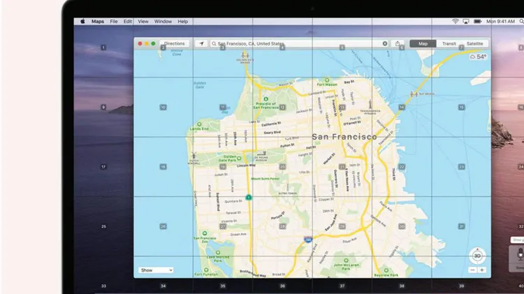Select the Lake Merced Park marker
The image size is (524, 294).
[218, 253]
